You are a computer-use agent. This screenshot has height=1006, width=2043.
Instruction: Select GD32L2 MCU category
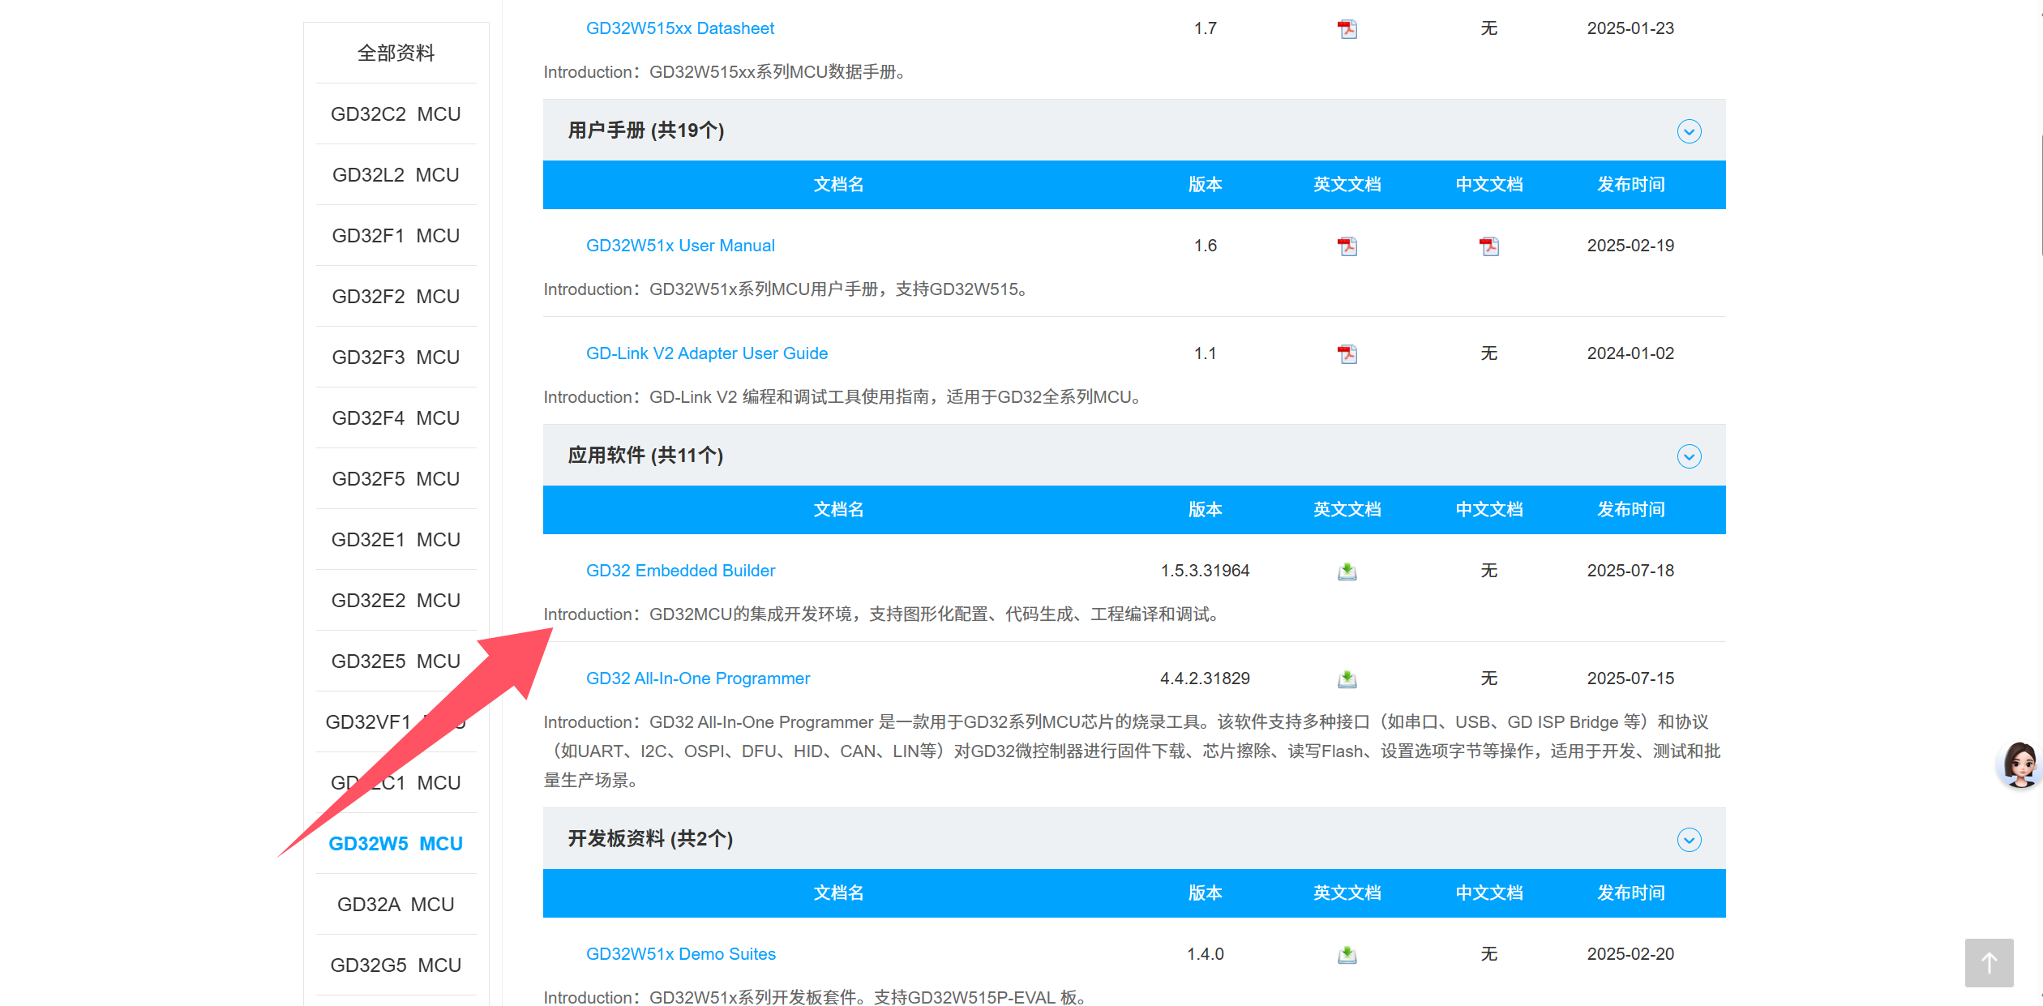pos(396,175)
